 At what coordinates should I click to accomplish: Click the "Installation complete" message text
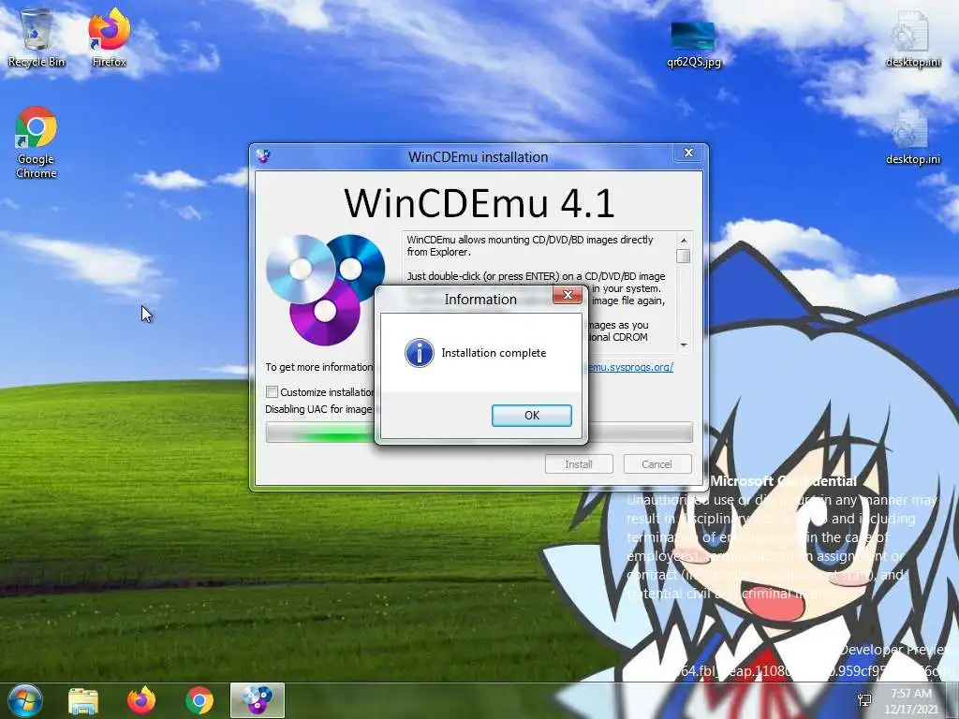[x=494, y=353]
